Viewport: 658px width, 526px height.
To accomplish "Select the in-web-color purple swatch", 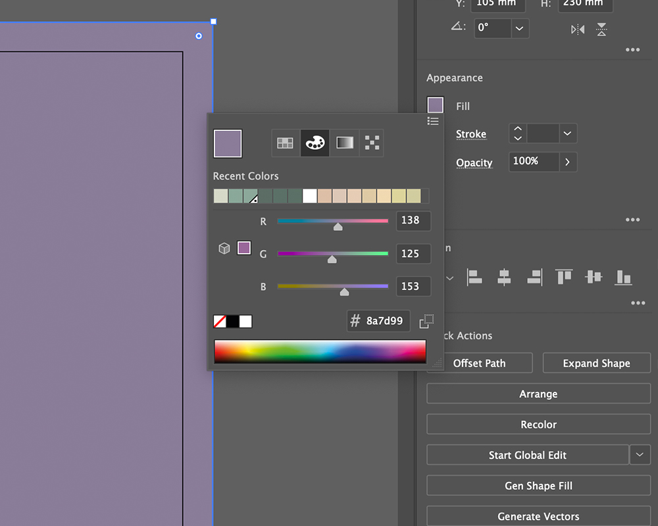I will coord(244,248).
